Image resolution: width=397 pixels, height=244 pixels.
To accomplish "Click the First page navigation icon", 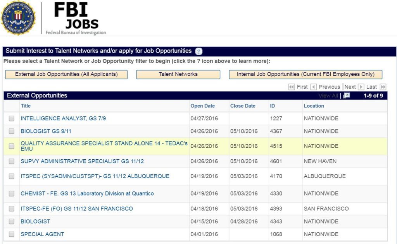I will coord(292,87).
